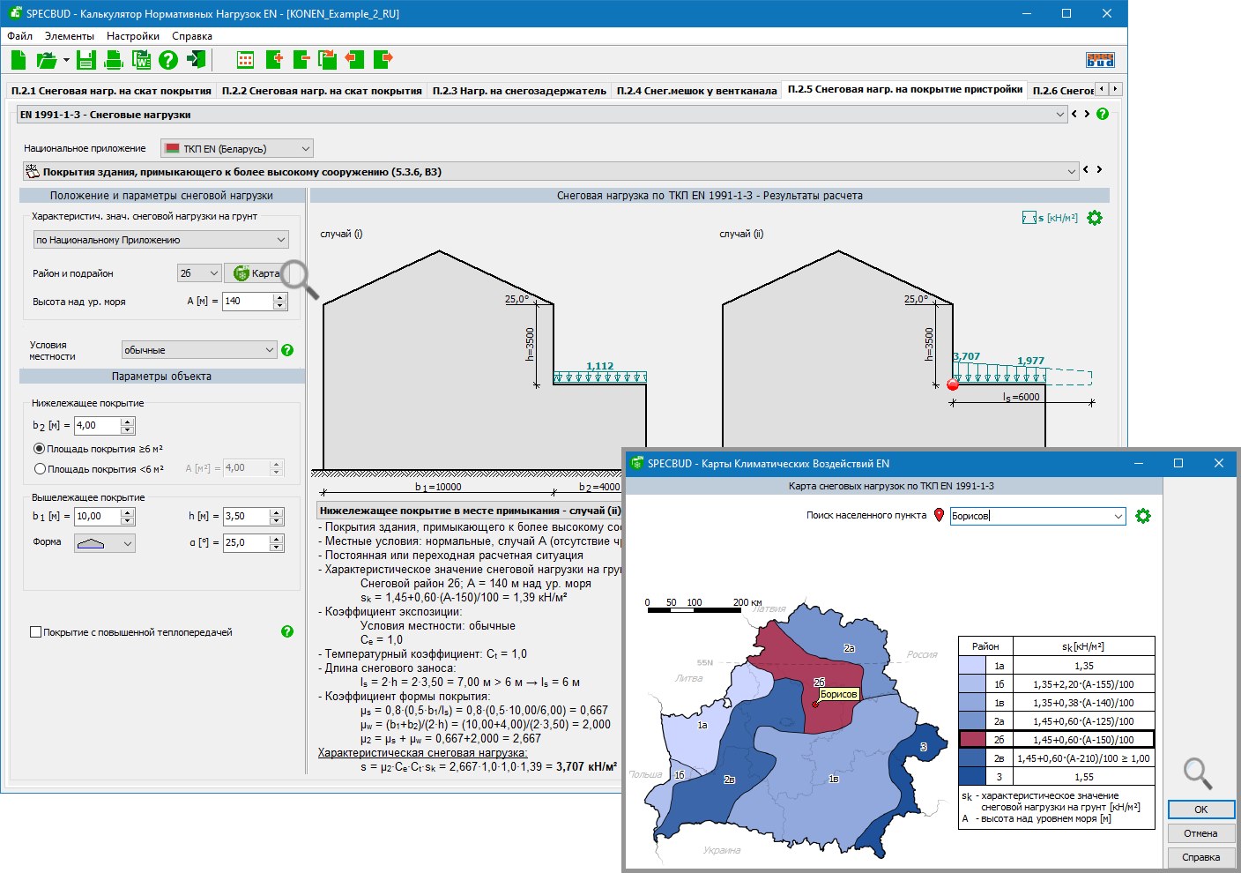1241x873 pixels.
Task: Select roof area ≥6 м² radio button
Action: coord(39,449)
